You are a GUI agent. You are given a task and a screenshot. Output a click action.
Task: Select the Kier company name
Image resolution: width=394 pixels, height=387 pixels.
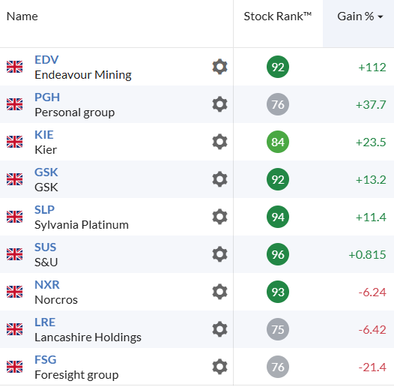click(46, 150)
